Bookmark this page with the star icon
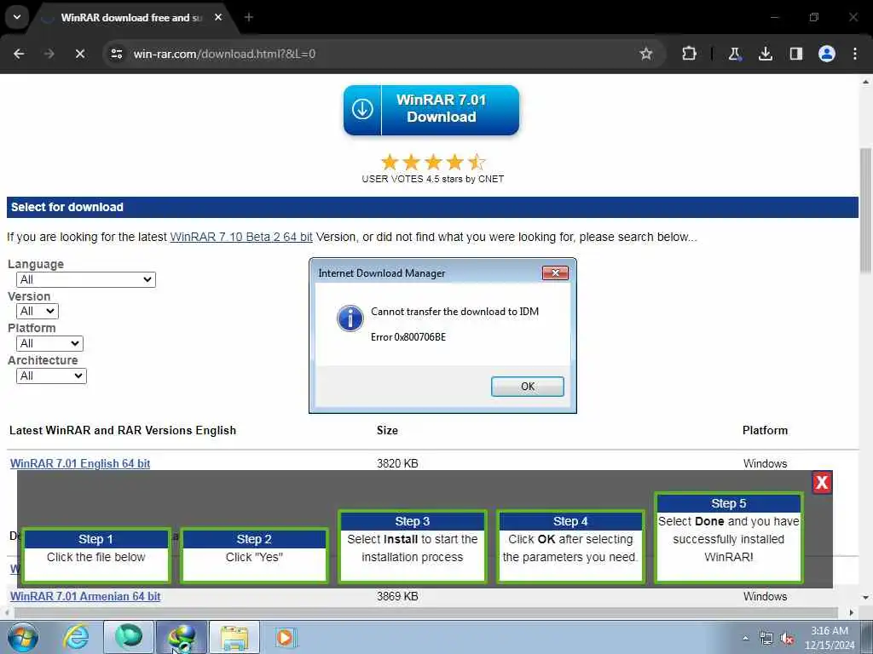Screen dimensions: 873x654 pyautogui.click(x=646, y=54)
